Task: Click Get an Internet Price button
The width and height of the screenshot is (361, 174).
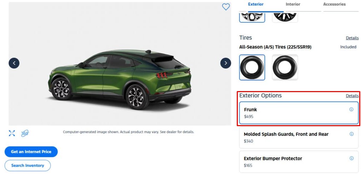Action: coord(31,152)
